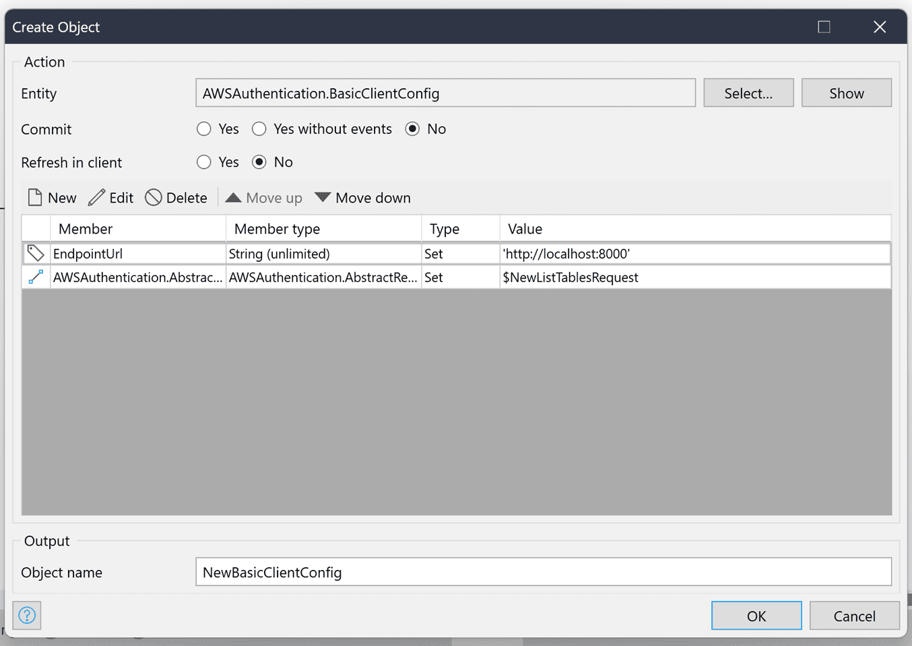Click the Cancel button
Screen dimensions: 912x646
click(x=855, y=616)
